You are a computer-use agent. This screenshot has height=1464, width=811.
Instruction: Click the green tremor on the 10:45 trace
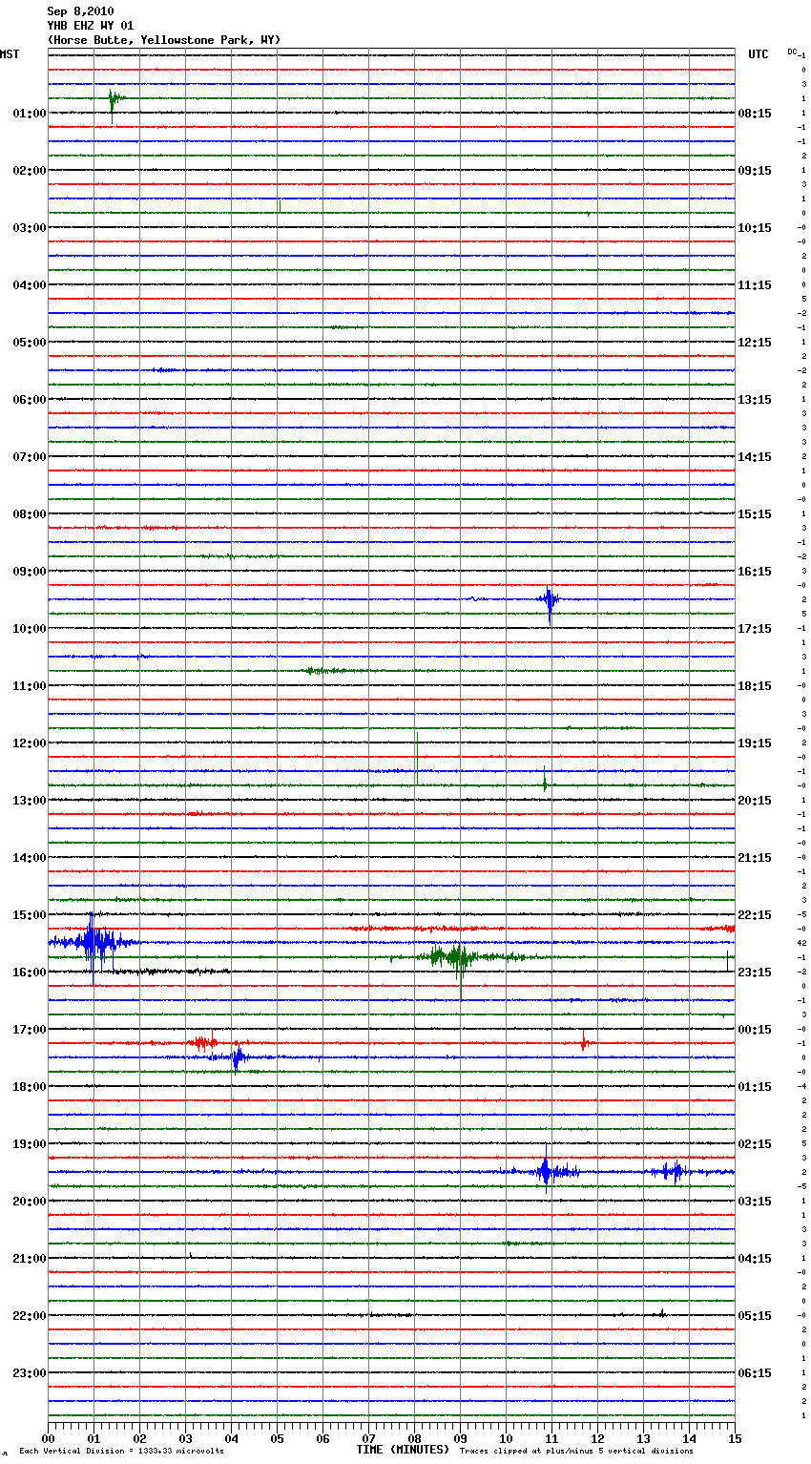click(x=329, y=671)
